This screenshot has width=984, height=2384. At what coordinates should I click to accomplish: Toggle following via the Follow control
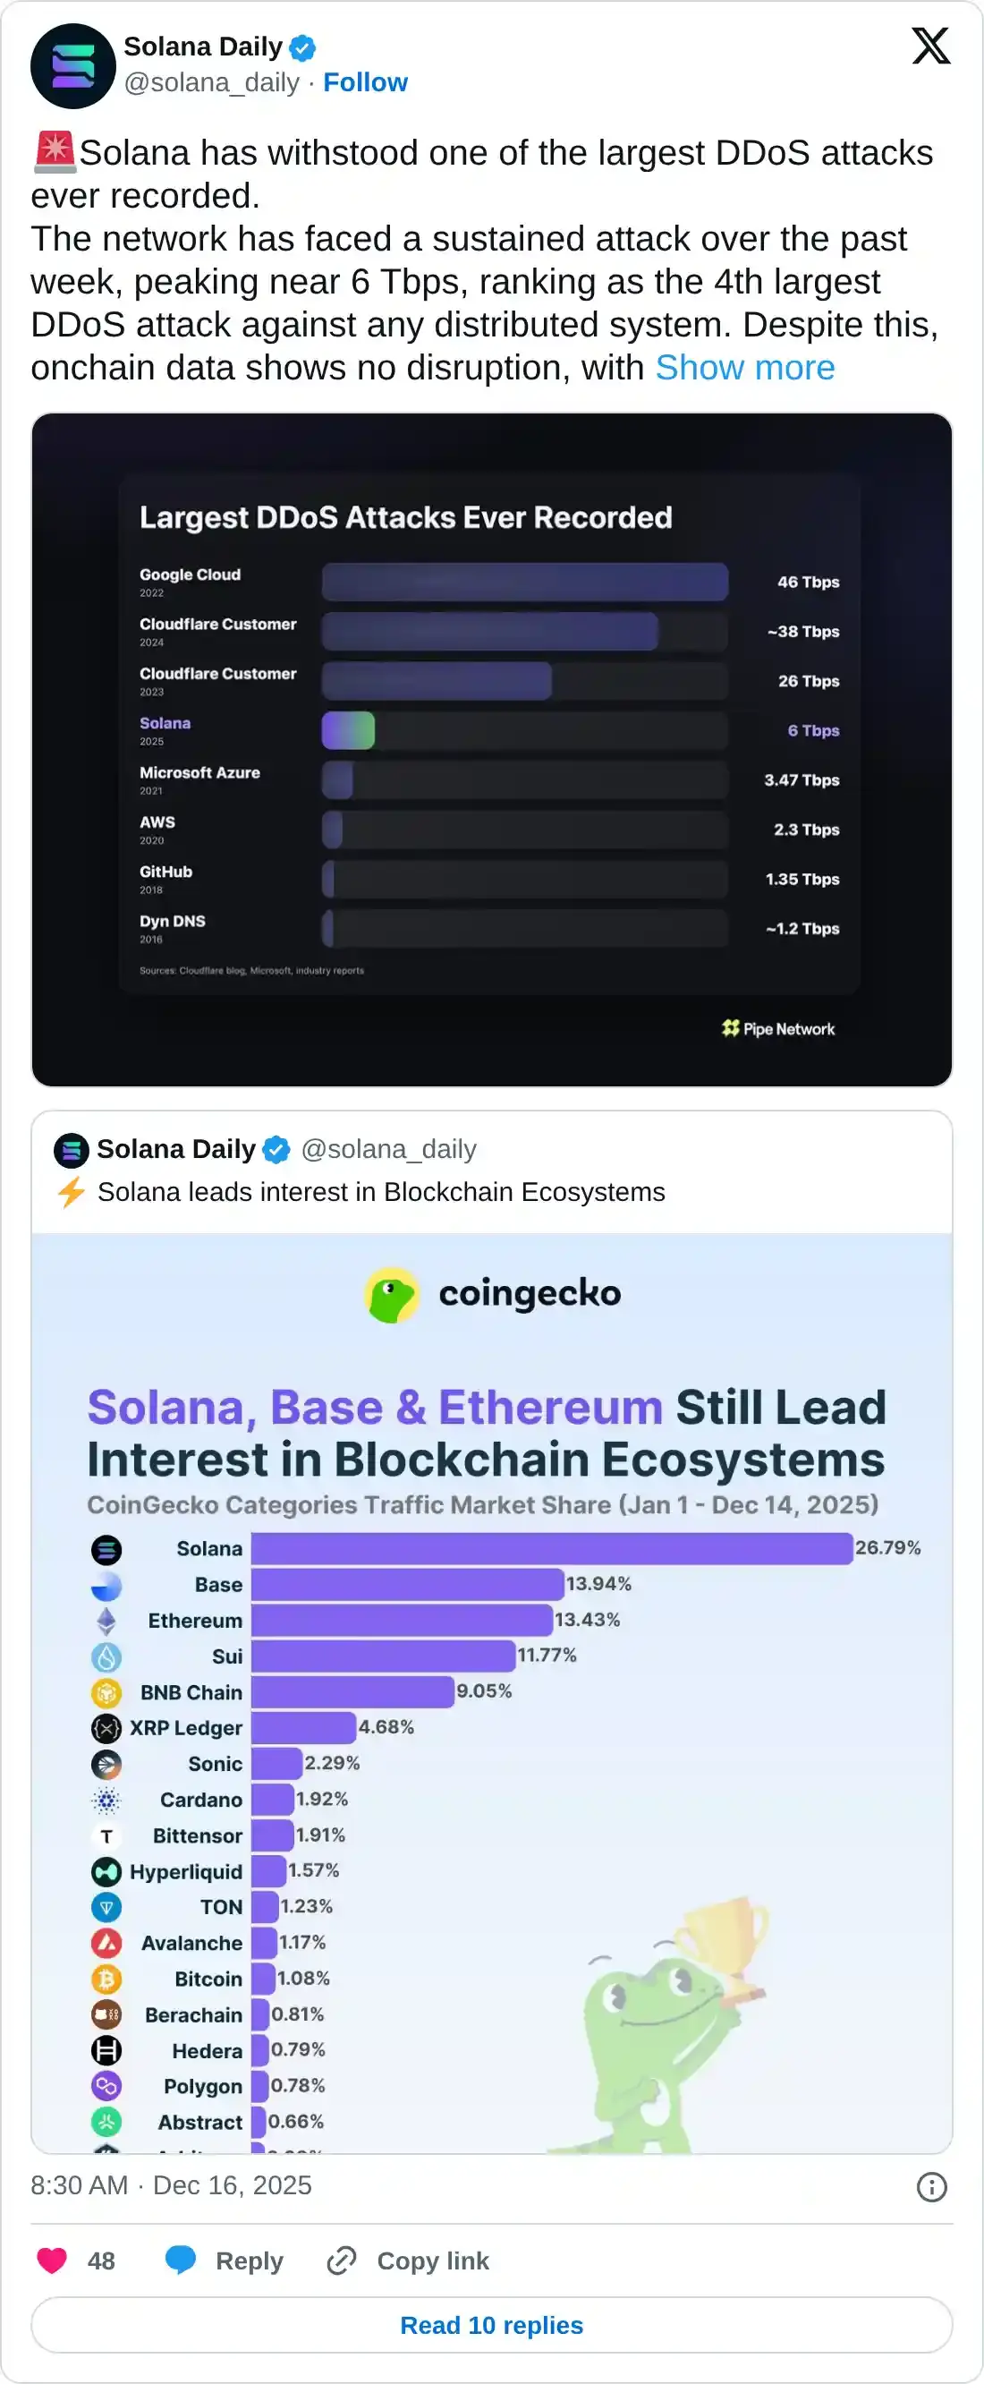pyautogui.click(x=365, y=82)
